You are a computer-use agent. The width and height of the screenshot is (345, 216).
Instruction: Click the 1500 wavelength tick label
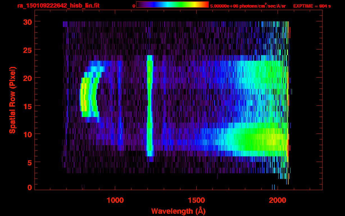(196, 200)
